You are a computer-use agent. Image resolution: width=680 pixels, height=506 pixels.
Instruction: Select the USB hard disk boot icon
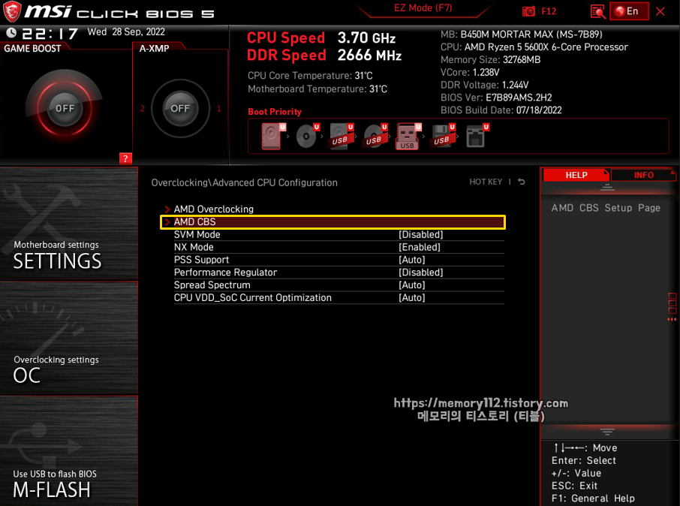341,137
